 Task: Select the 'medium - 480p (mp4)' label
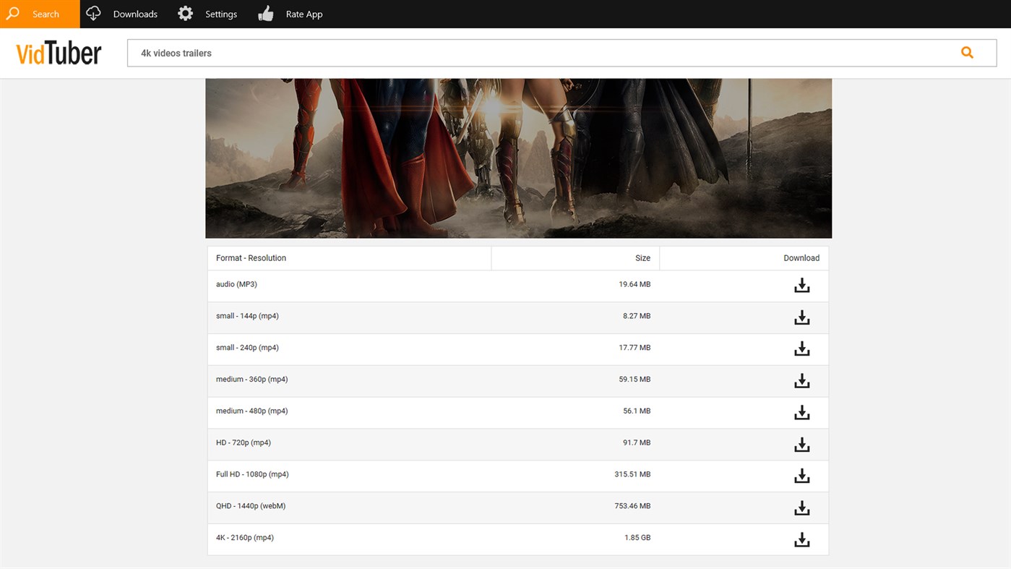coord(251,411)
